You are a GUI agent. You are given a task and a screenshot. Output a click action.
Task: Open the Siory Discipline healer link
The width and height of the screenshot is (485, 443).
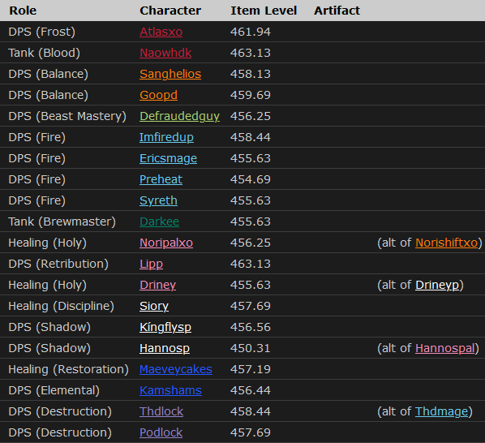click(154, 306)
